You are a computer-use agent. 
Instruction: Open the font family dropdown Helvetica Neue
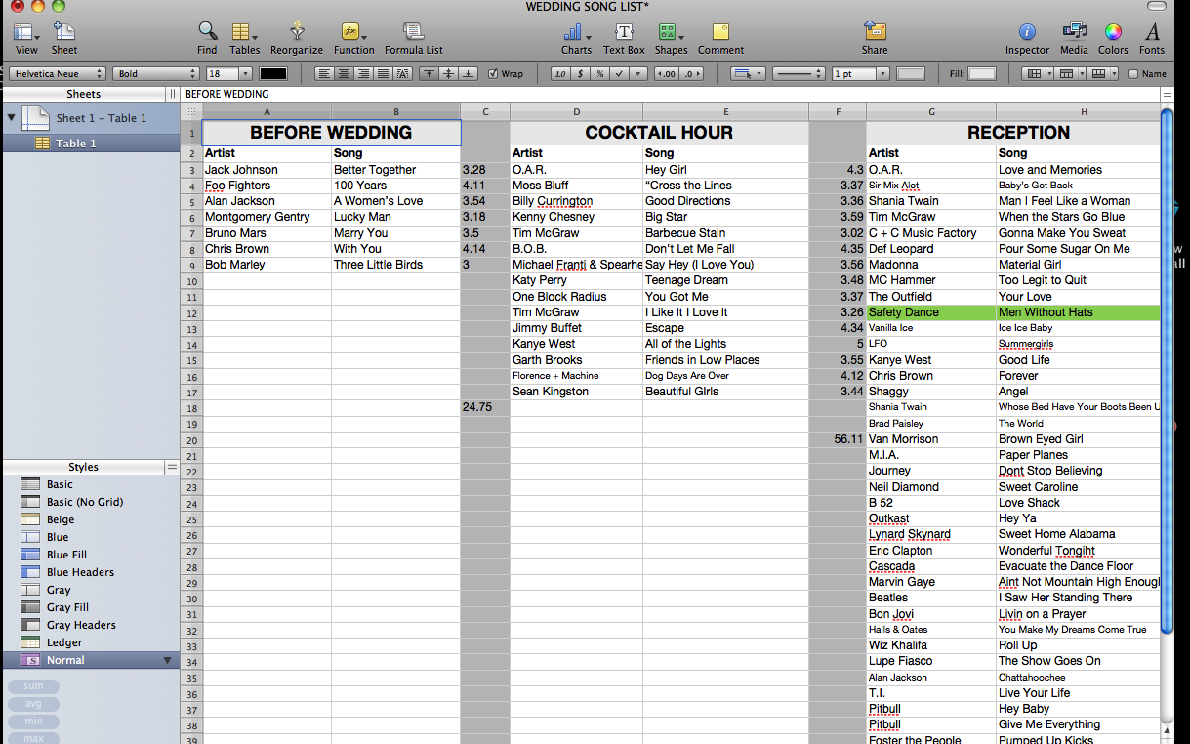tap(58, 74)
